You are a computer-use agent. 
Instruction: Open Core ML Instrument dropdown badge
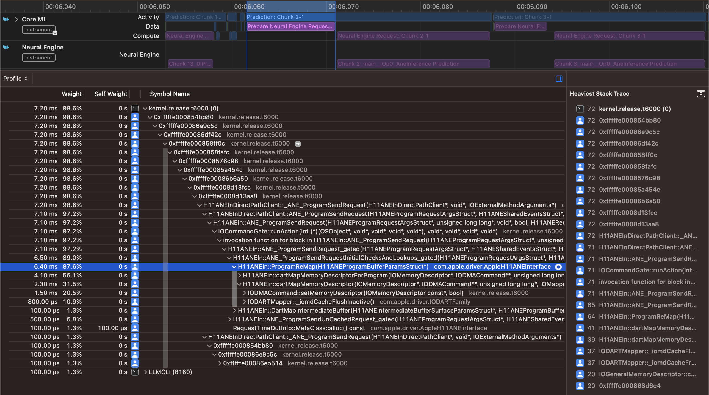[55, 33]
